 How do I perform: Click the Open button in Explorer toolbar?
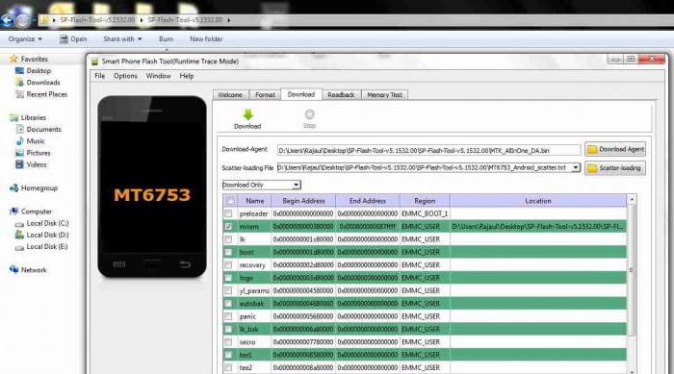click(x=73, y=39)
